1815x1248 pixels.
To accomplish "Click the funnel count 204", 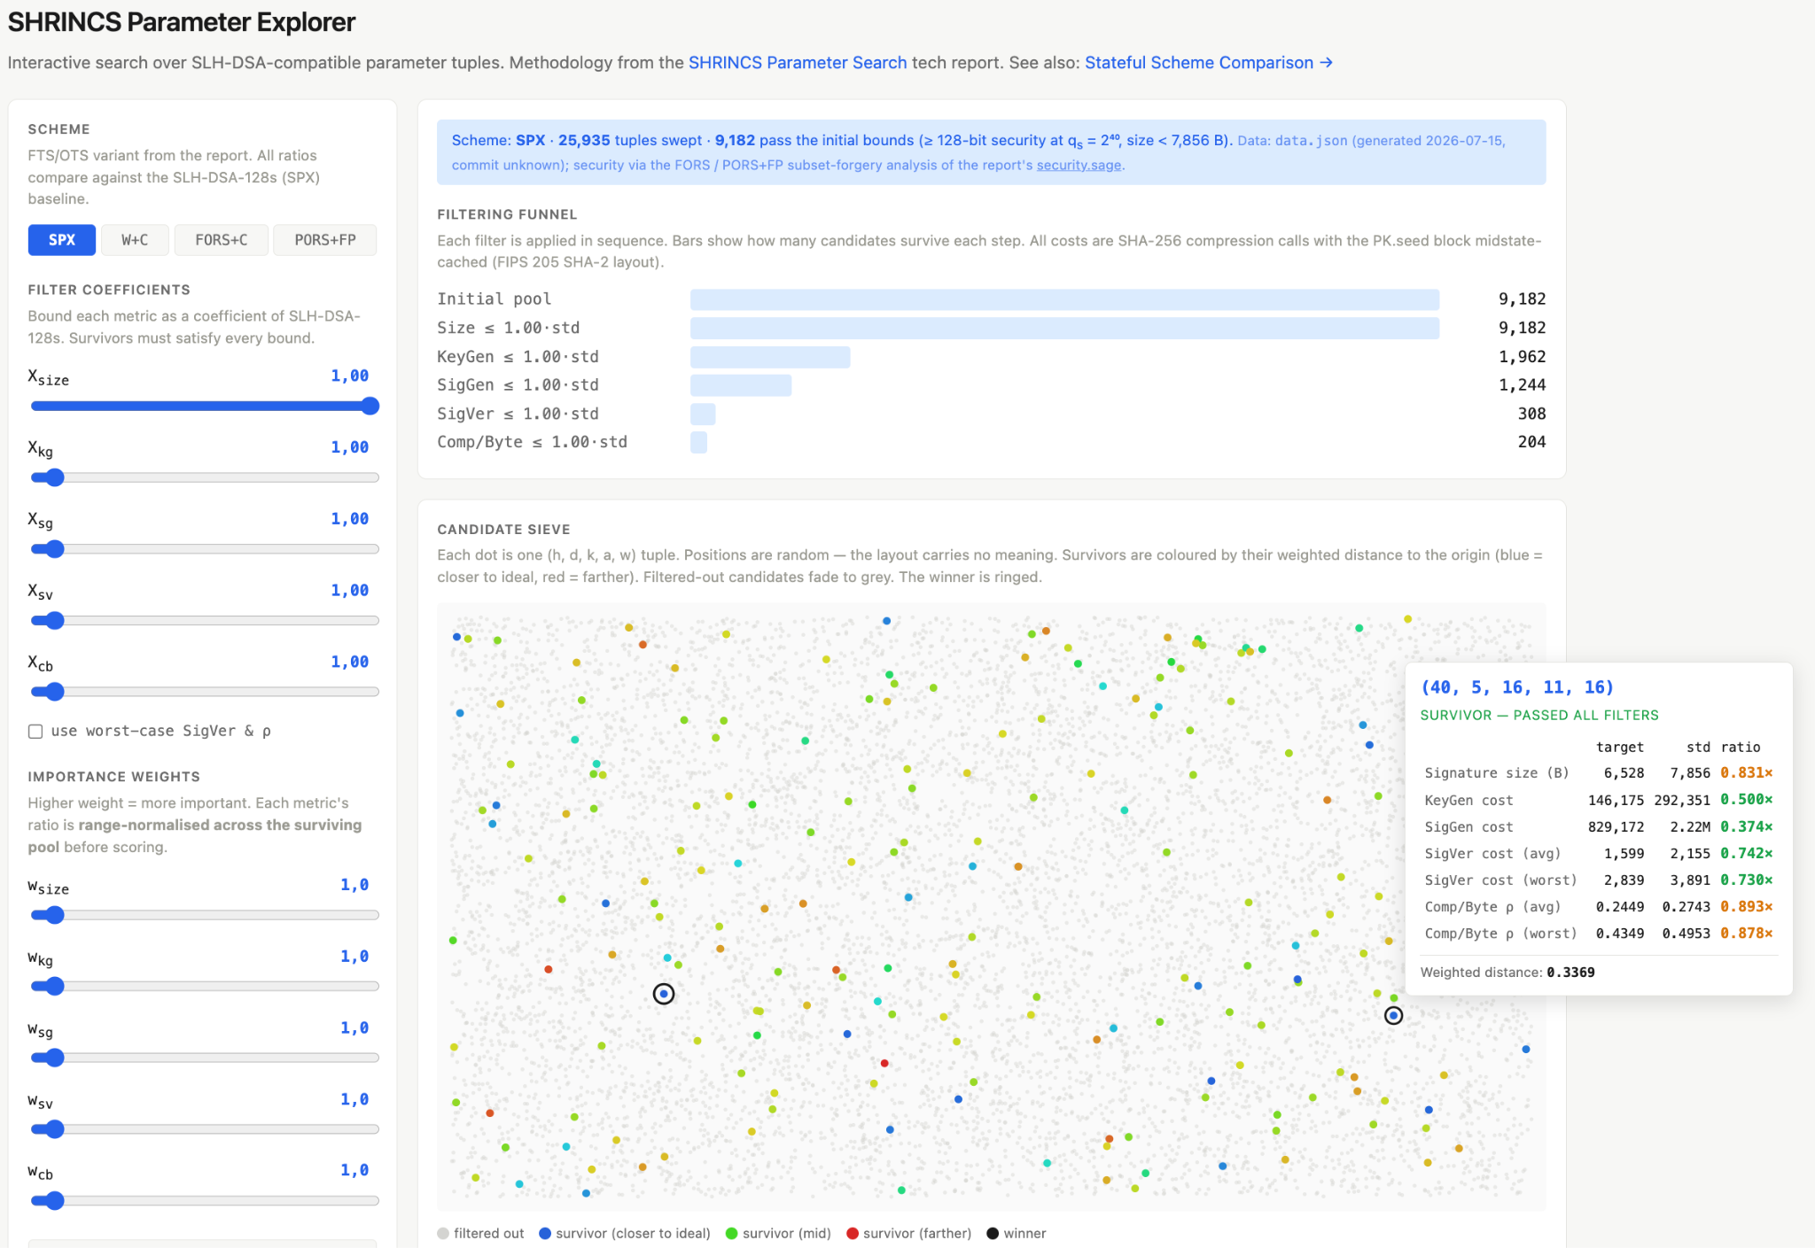I will 1531,442.
